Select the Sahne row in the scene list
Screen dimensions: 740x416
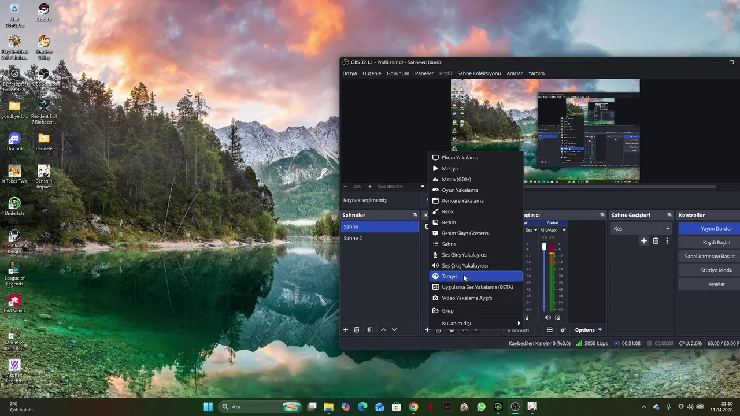pyautogui.click(x=379, y=226)
